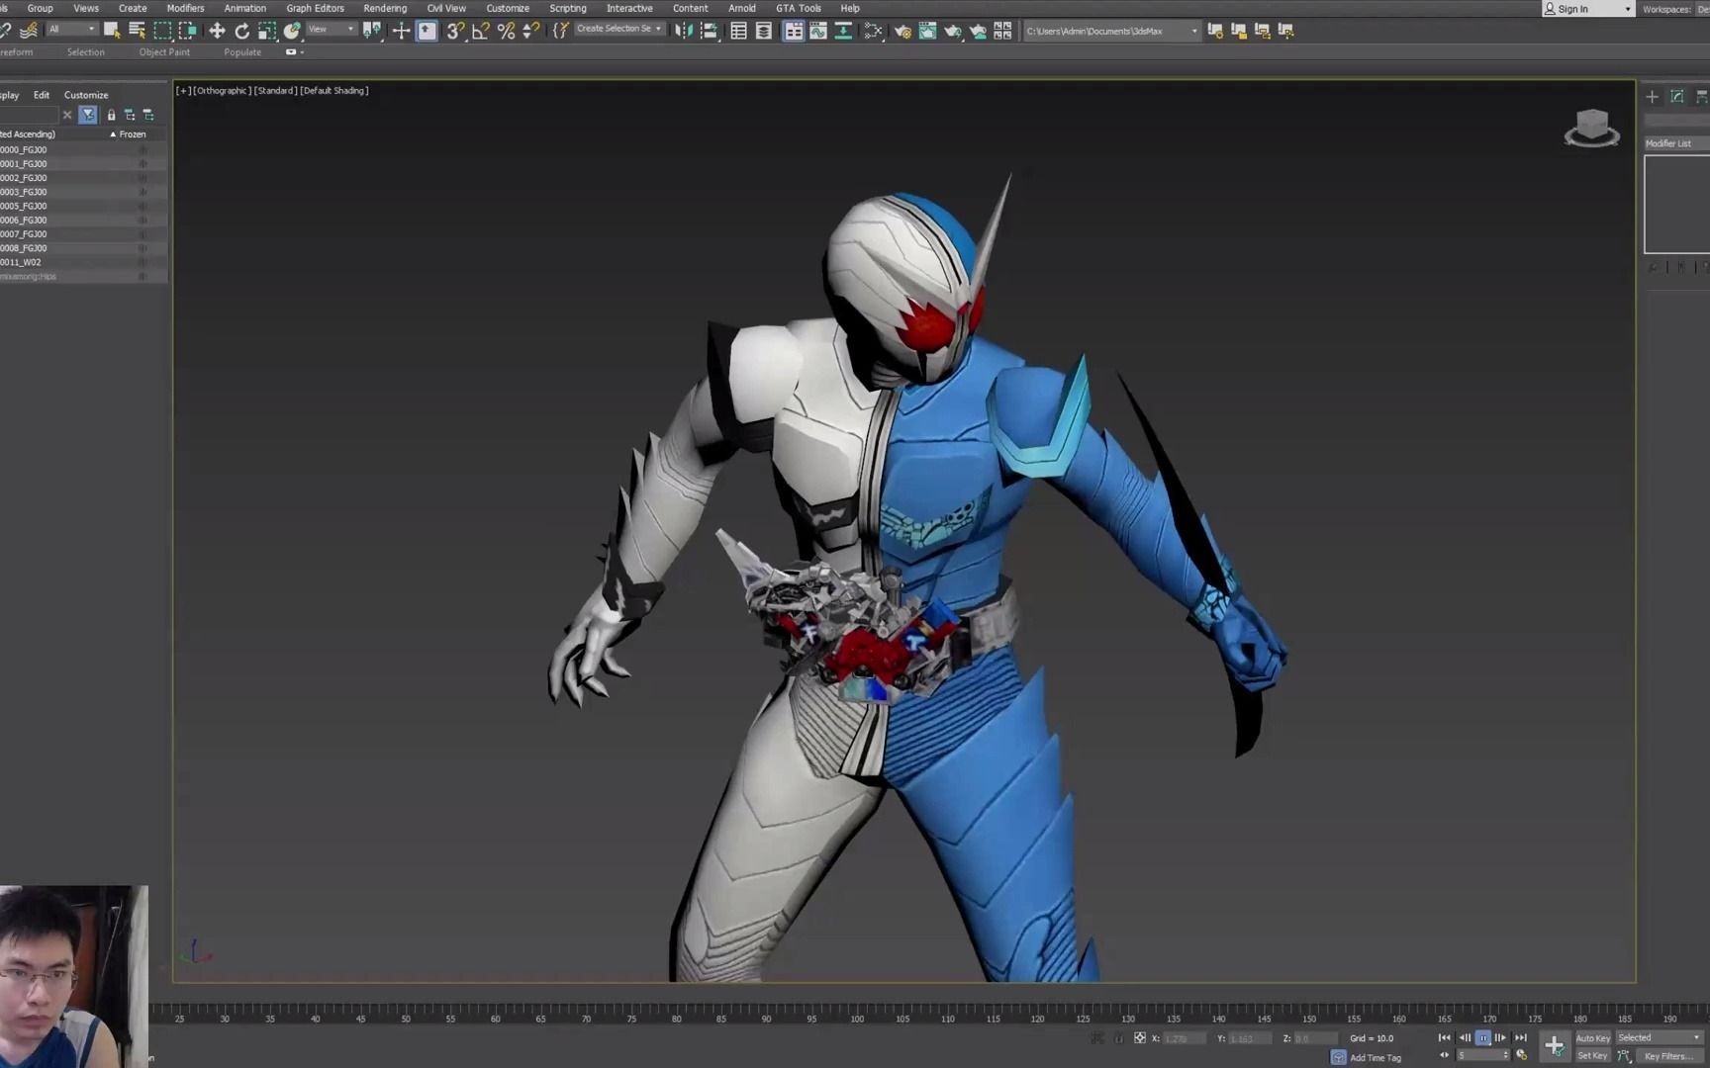Open the Render Setup teapot icon
This screenshot has width=1710, height=1068.
(903, 31)
